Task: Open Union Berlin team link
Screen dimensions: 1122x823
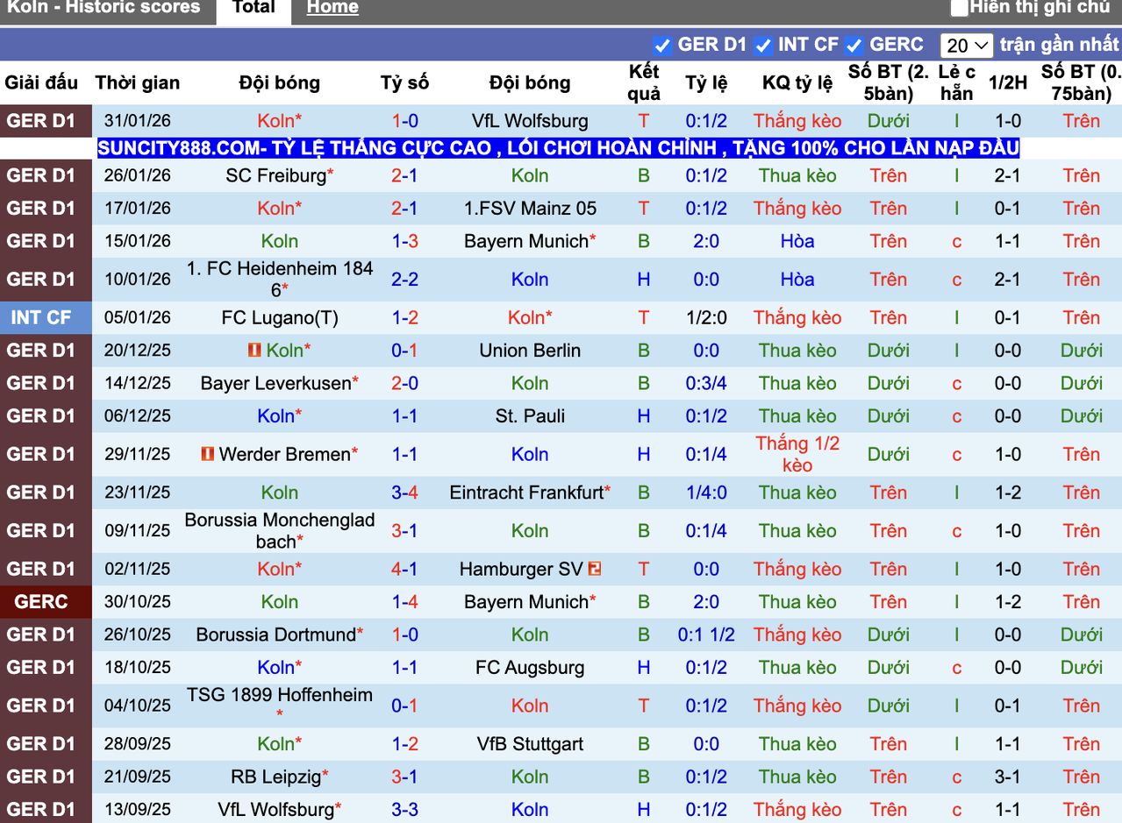Action: point(530,351)
